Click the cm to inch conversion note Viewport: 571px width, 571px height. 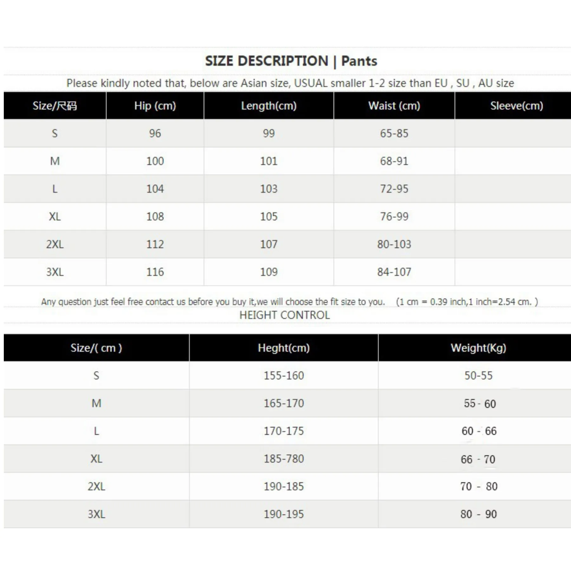tap(467, 302)
